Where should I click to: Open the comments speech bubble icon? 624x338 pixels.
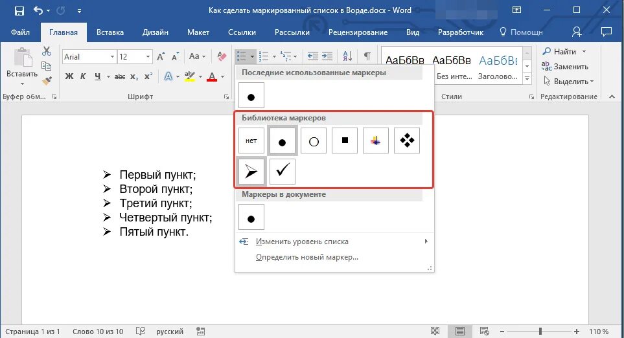click(606, 32)
